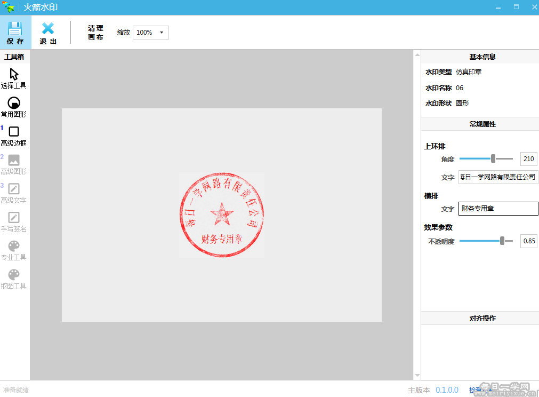Click the 工具箱 toolbox header
This screenshot has height=397, width=539.
[14, 57]
